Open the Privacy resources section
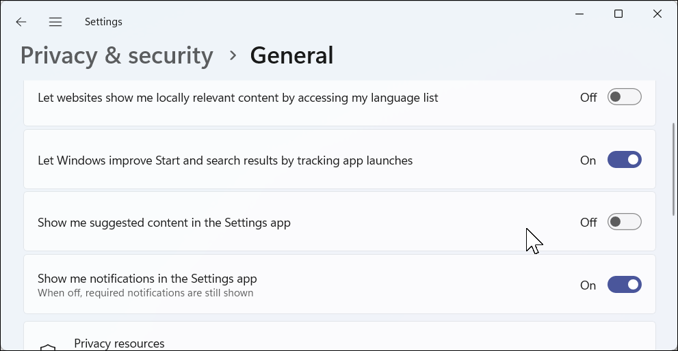This screenshot has width=678, height=351. click(119, 344)
